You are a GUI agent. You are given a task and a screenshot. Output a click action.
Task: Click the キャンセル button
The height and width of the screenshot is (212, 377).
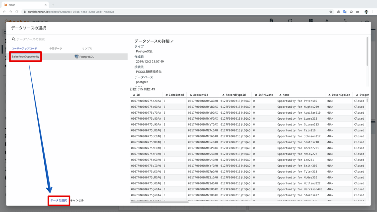(x=77, y=200)
